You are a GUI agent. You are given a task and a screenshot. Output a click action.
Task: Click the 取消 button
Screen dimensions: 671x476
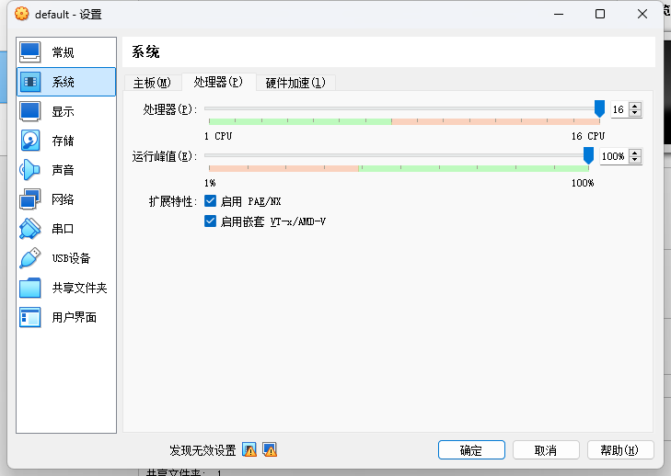coord(546,450)
